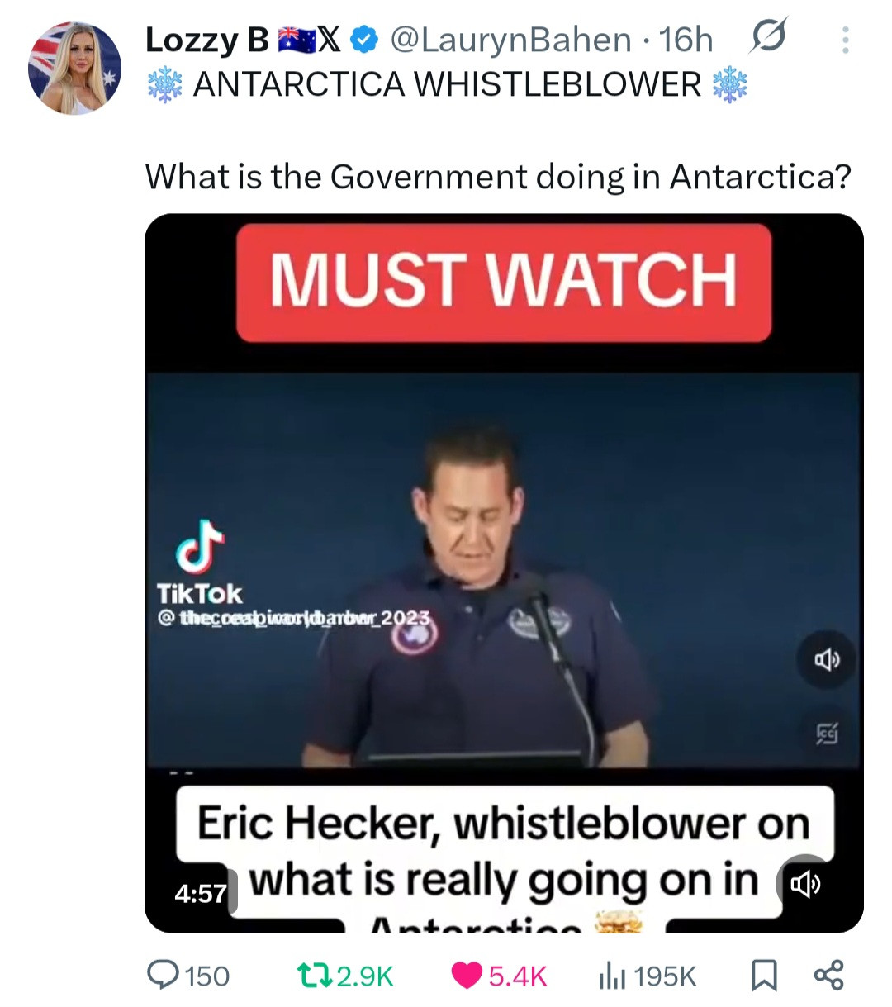Image resolution: width=892 pixels, height=1007 pixels.
Task: Toggle the pink heart like button
Action: pyautogui.click(x=467, y=976)
